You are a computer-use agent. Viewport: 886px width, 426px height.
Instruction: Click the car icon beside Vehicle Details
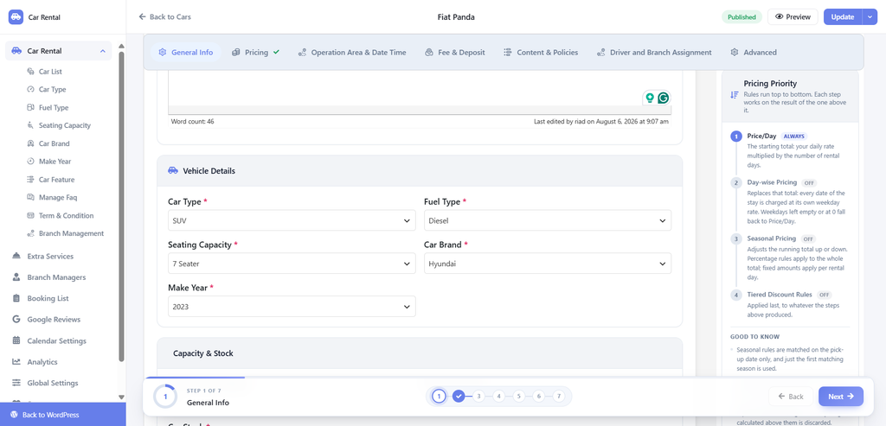173,170
